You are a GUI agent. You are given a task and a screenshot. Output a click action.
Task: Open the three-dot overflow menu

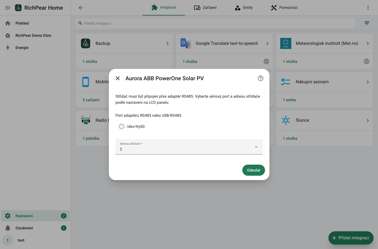click(x=368, y=8)
